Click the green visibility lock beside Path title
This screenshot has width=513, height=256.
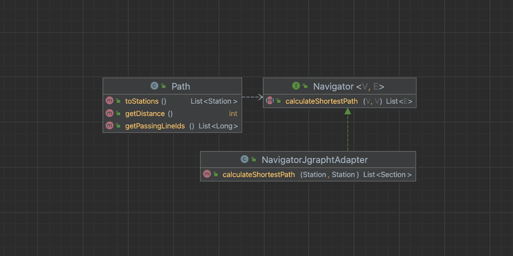point(163,87)
